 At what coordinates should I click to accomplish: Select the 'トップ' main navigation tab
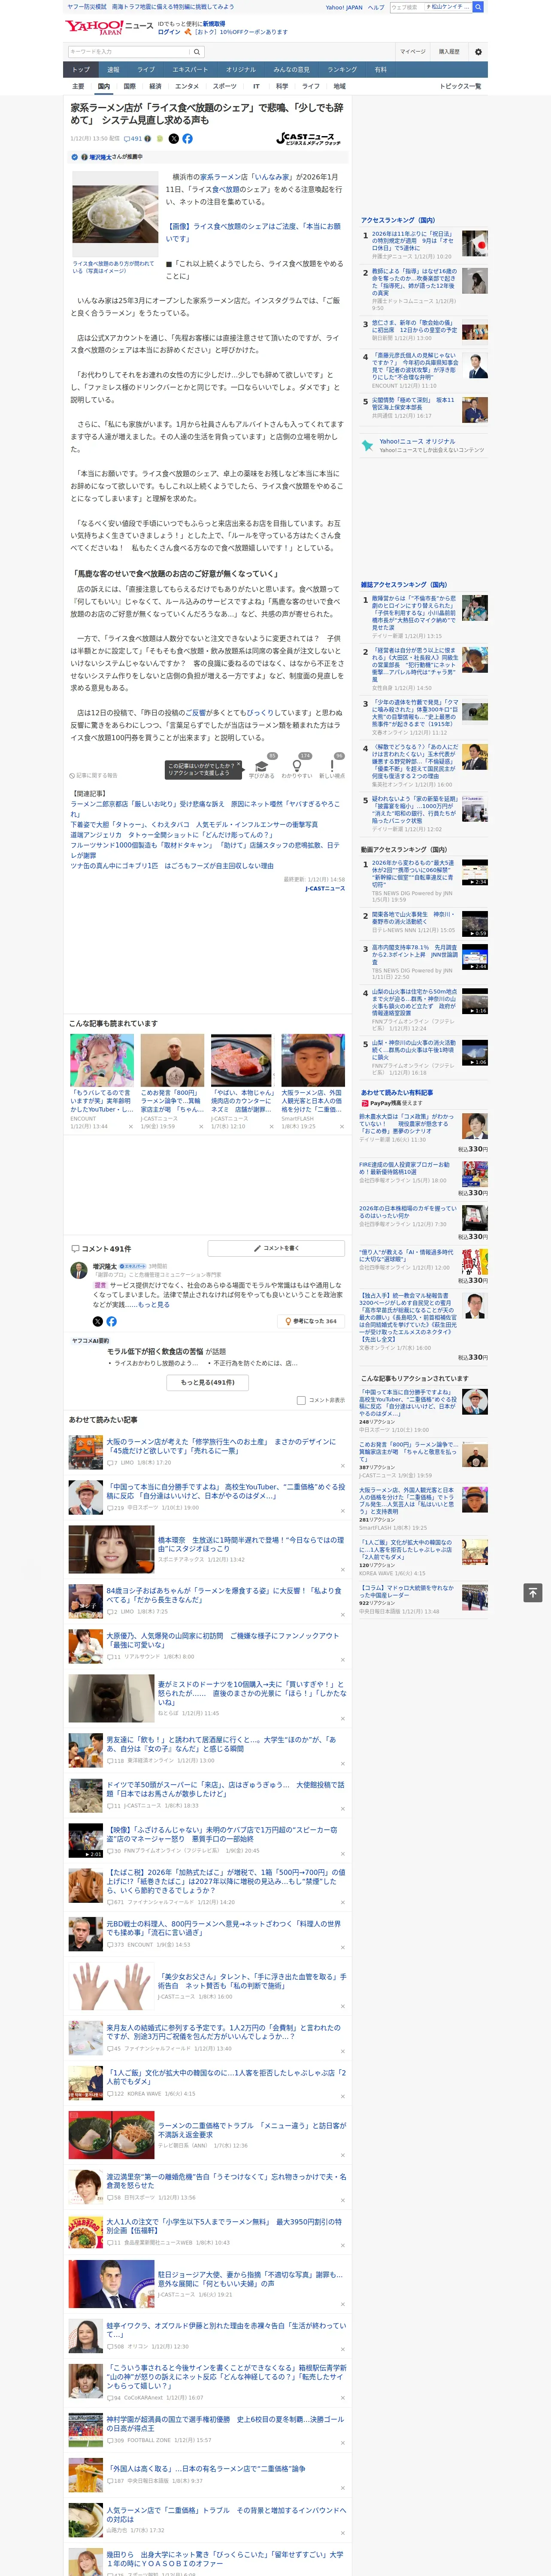(x=81, y=70)
